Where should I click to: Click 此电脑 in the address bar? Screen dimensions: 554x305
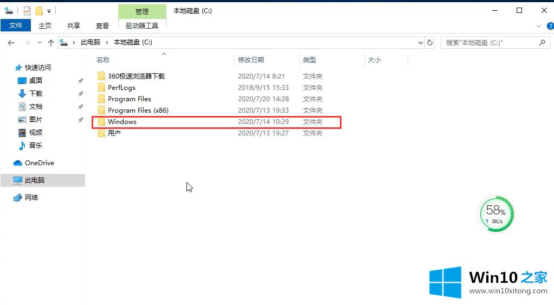[x=91, y=42]
